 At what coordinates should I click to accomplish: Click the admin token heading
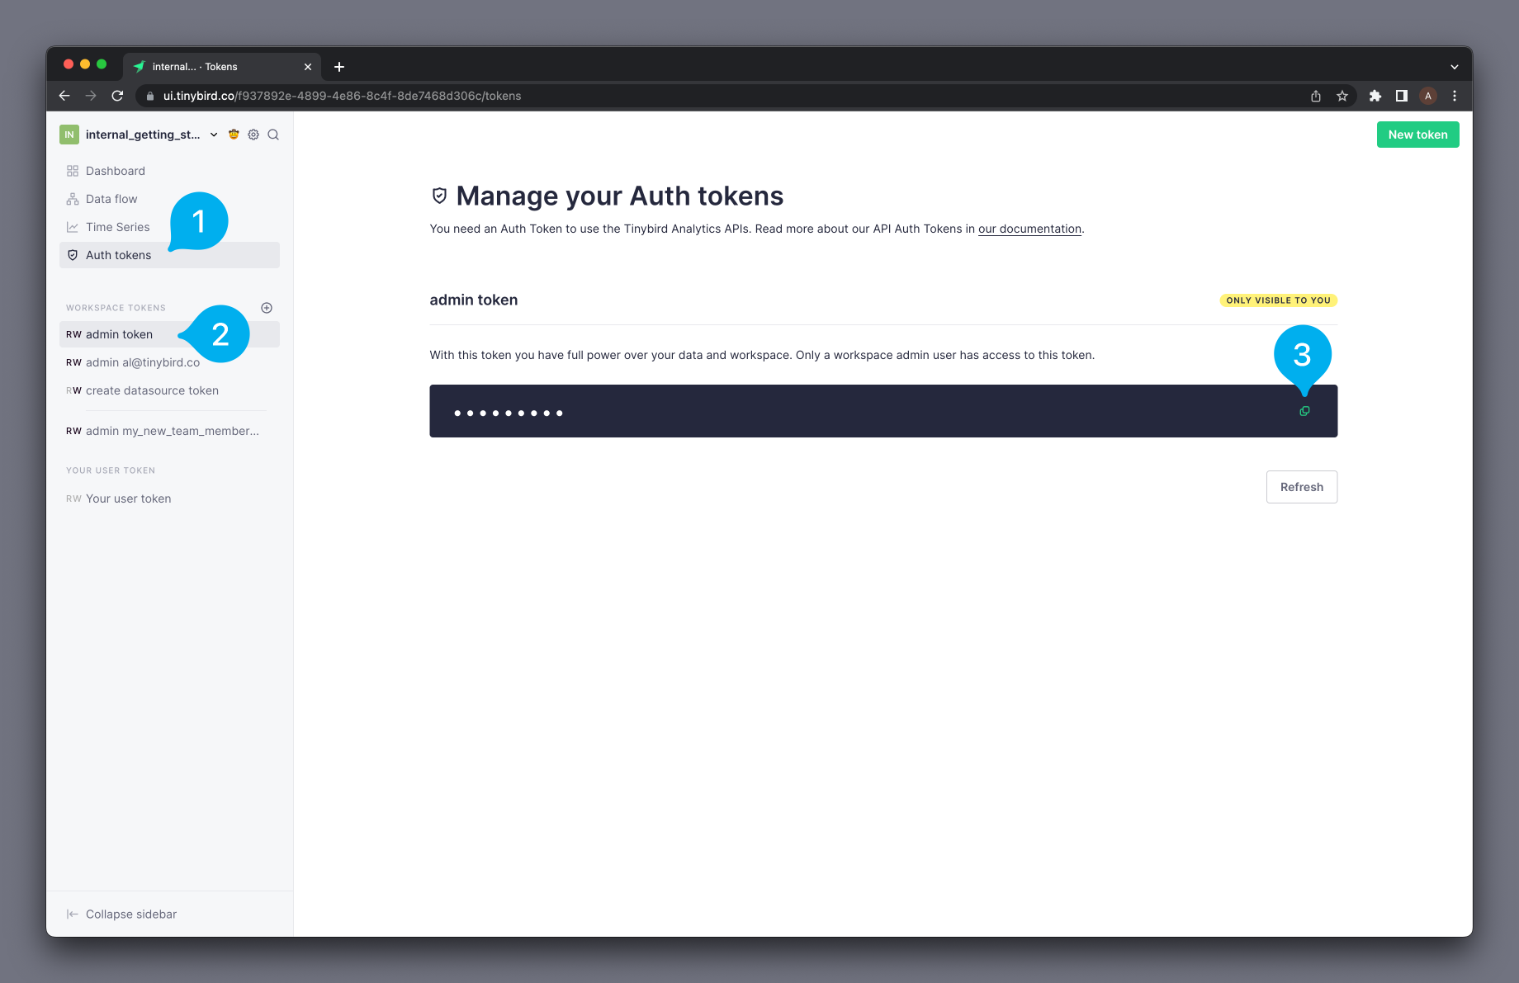point(474,300)
